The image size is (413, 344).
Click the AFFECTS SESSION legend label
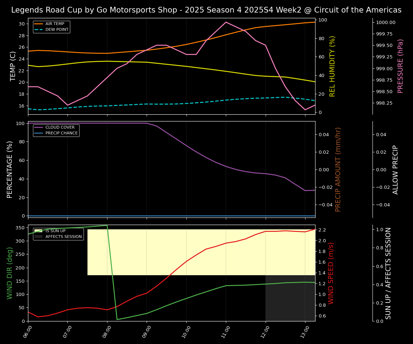pyautogui.click(x=63, y=237)
